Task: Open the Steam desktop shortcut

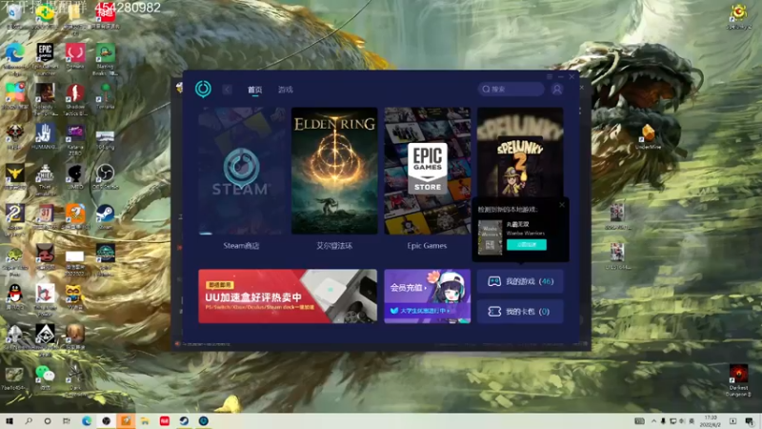Action: click(105, 217)
